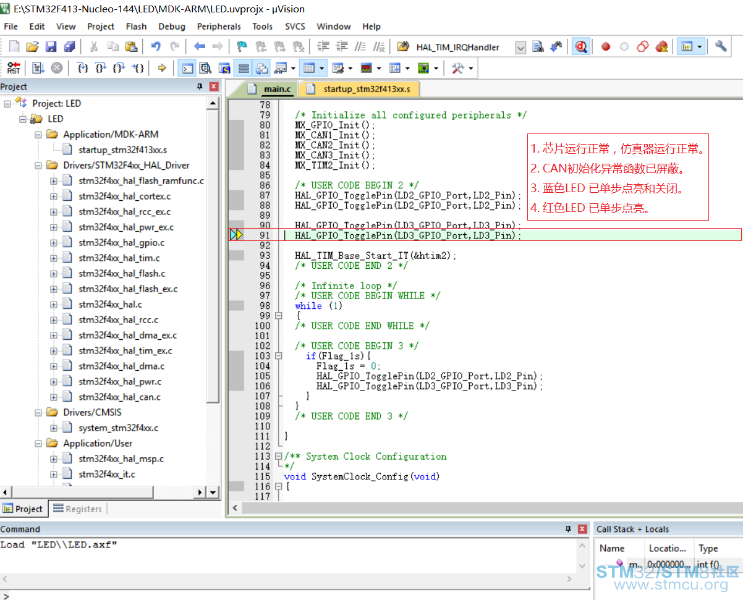
Task: Undo the last edit
Action: (x=156, y=46)
